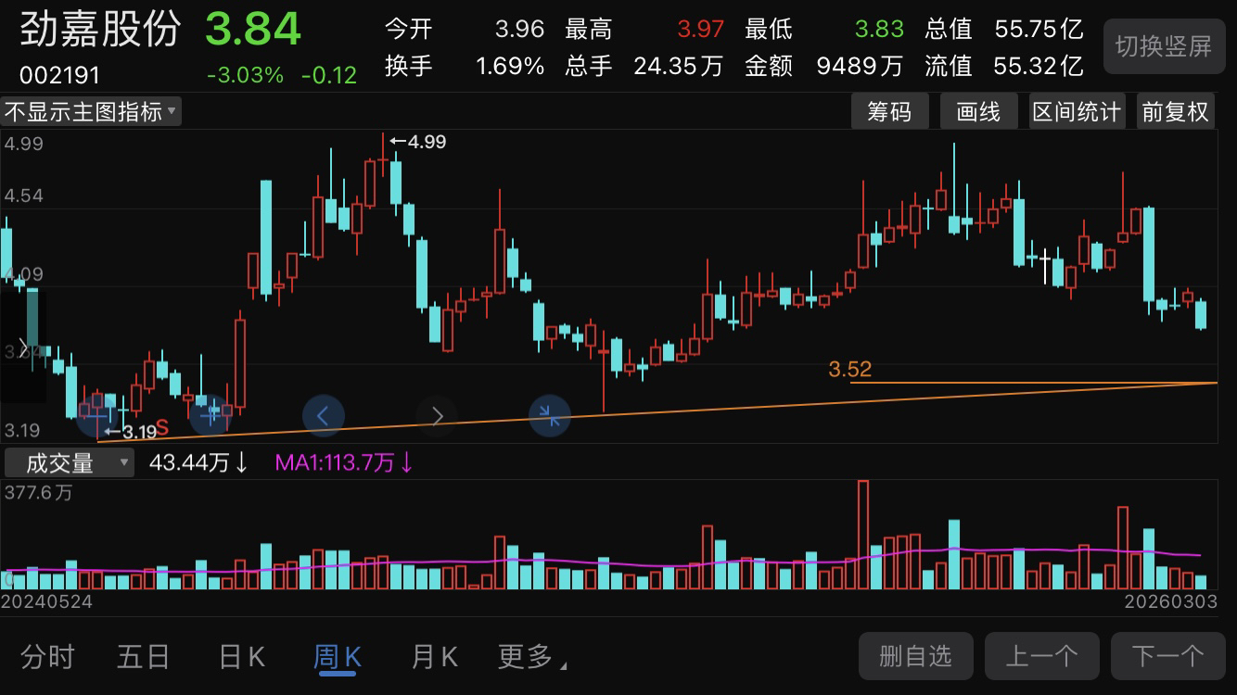Tap the 最低 value 3.83
This screenshot has width=1237, height=695.
(879, 29)
